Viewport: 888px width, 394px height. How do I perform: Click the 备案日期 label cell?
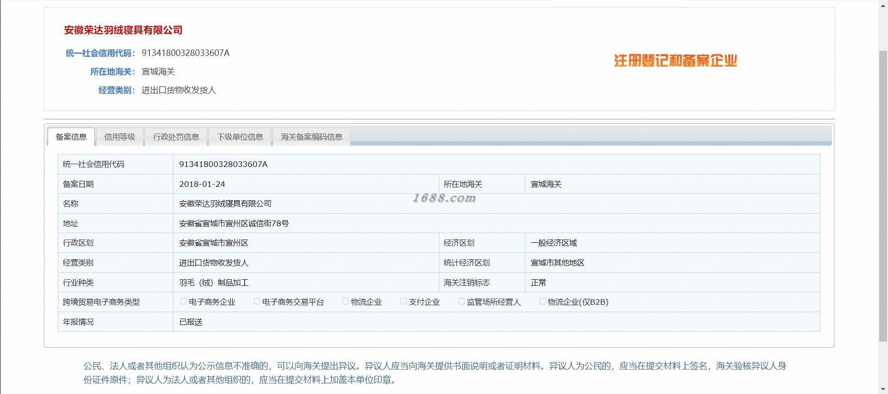pos(116,184)
